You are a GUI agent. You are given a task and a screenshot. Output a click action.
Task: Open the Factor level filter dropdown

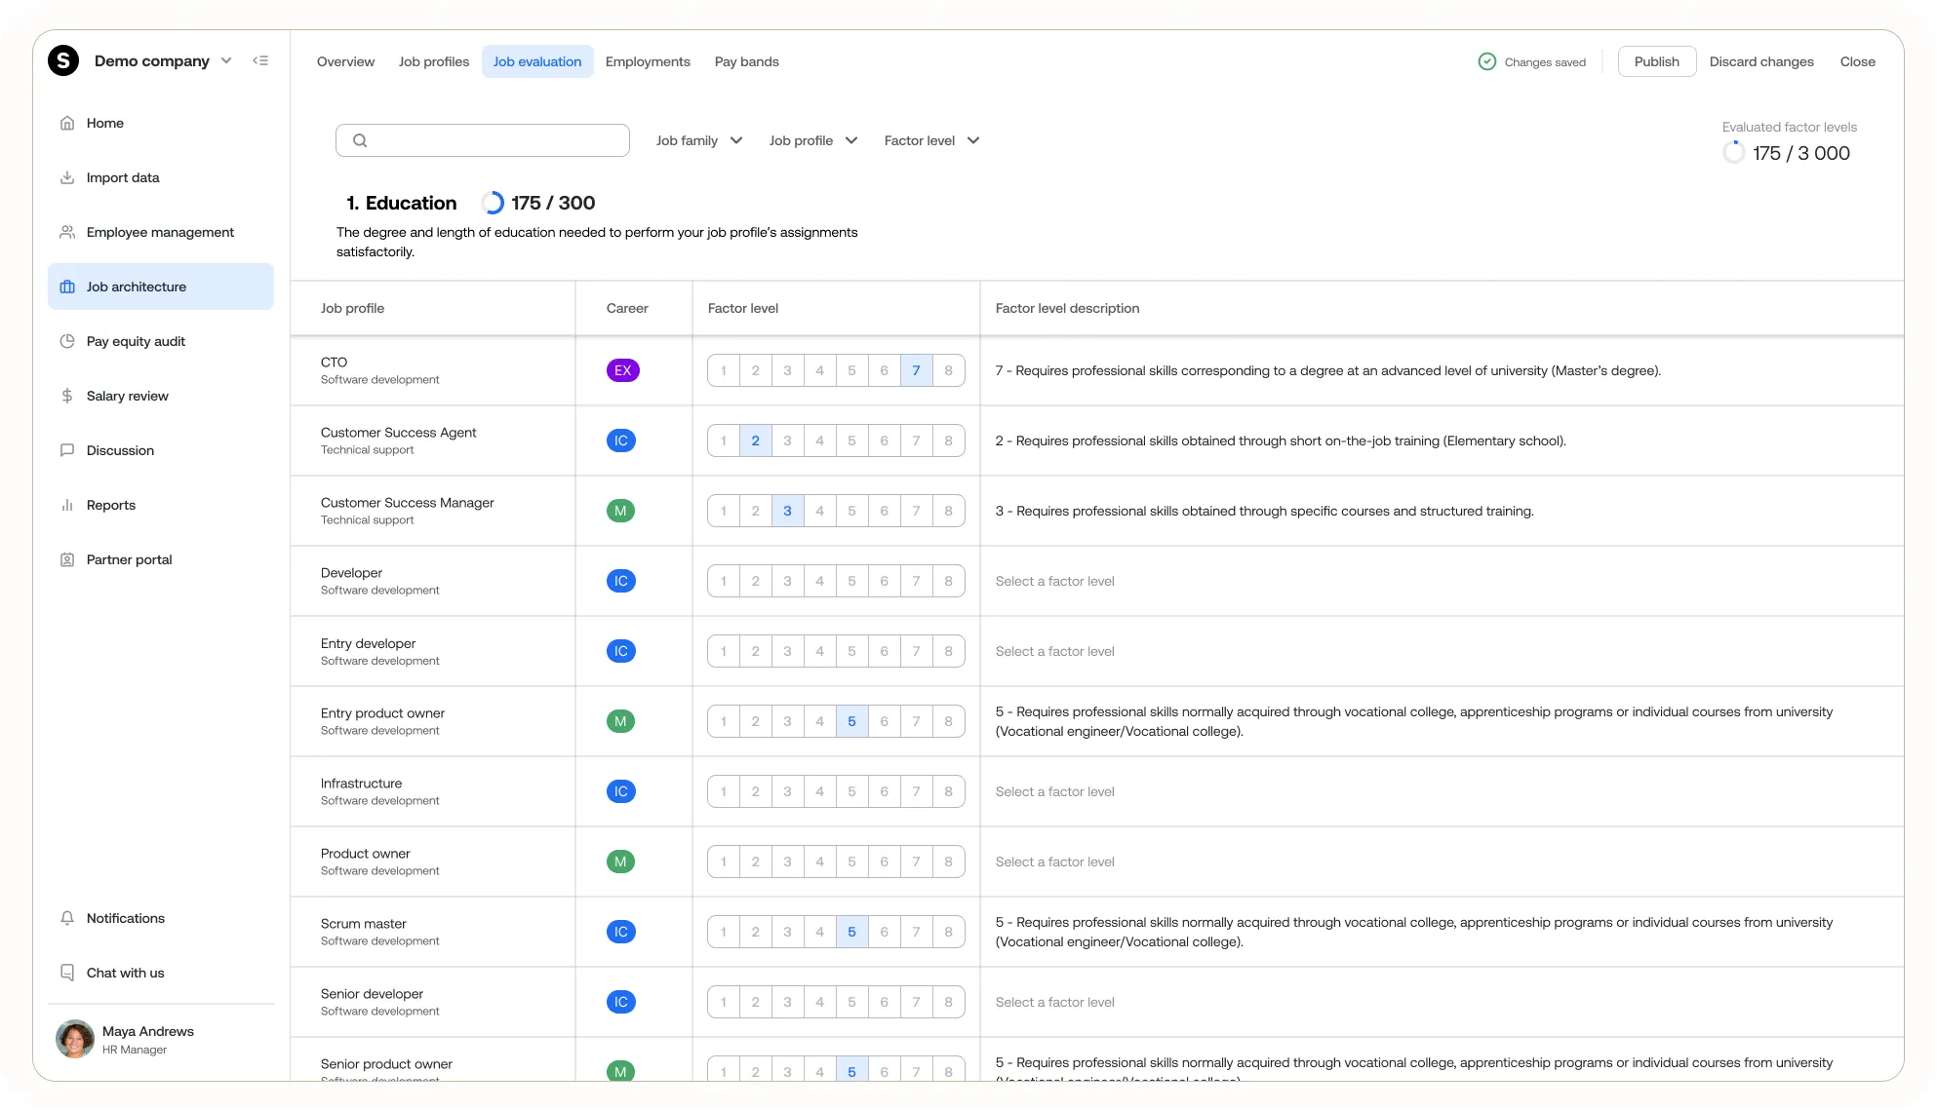click(931, 140)
